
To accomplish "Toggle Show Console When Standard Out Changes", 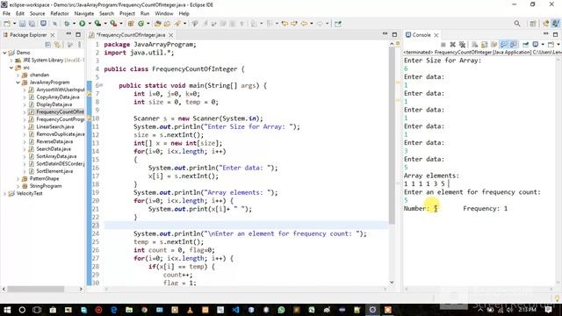I will (x=504, y=45).
